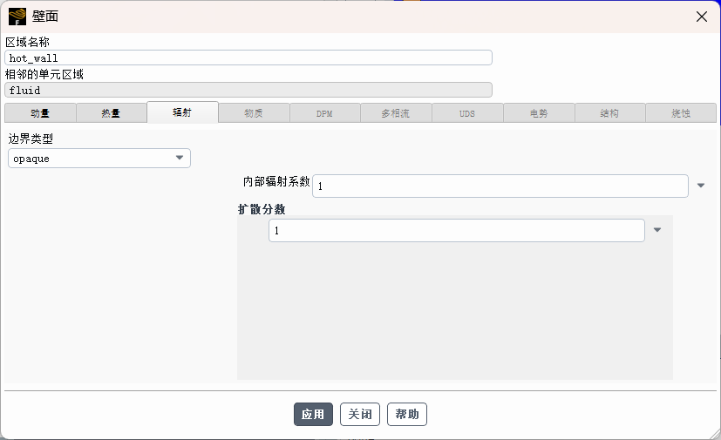Click the 相邻的单元区域 field showing fluid
721x440 pixels.
click(x=248, y=90)
